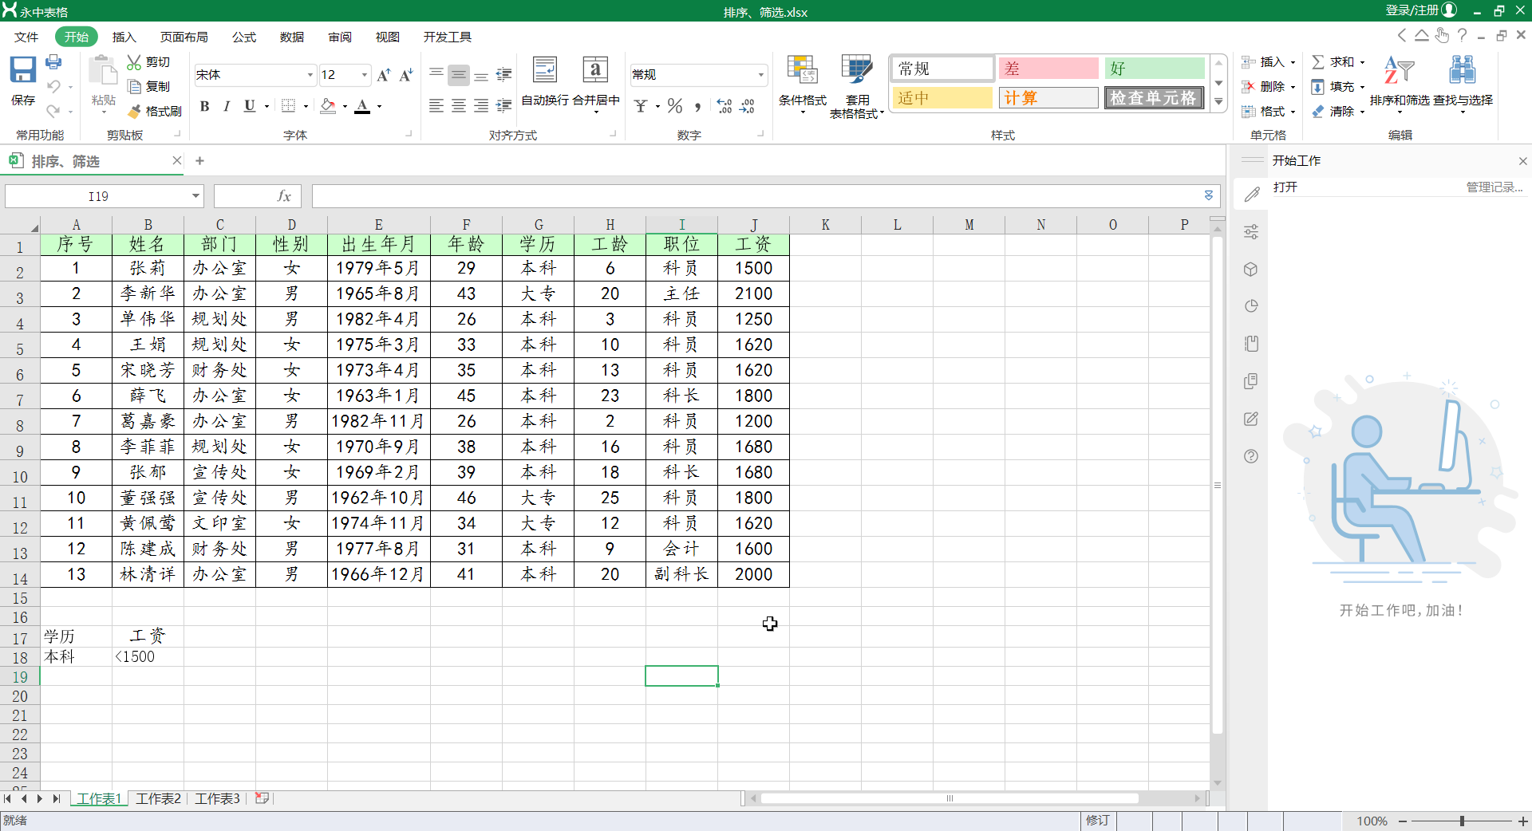The width and height of the screenshot is (1532, 831).
Task: Toggle bold formatting
Action: [x=205, y=106]
